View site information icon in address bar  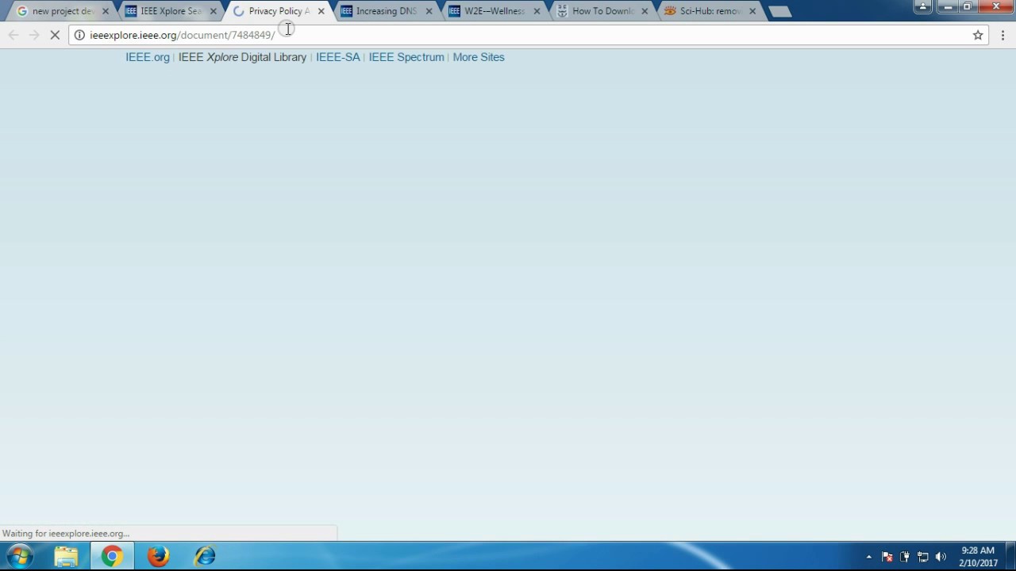coord(79,35)
